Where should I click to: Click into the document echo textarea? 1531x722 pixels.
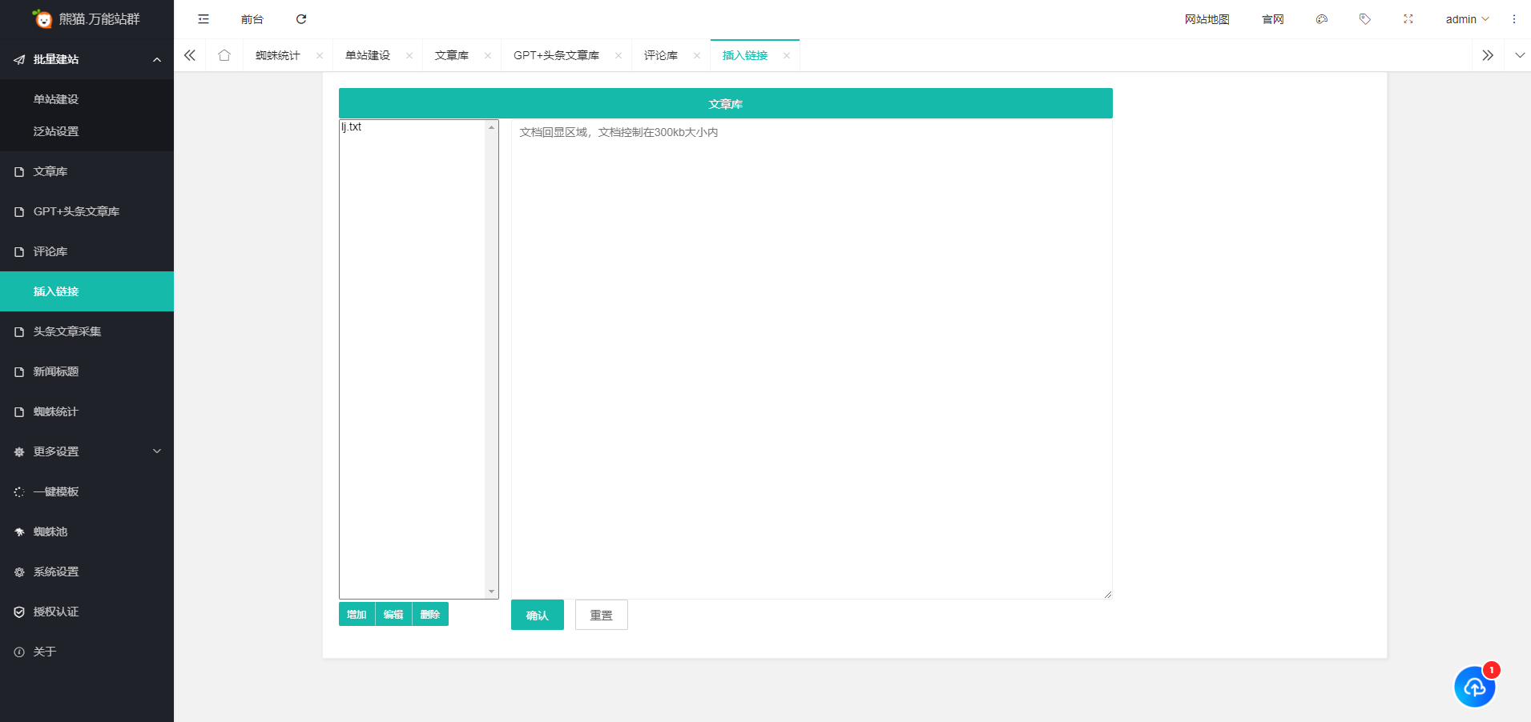(x=812, y=359)
